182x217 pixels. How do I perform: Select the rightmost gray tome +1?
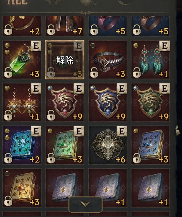(x=151, y=188)
